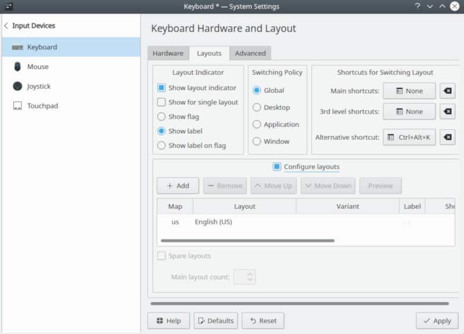Open Alternative shortcut Ctrl+Alt+K selector
Screen dimensions: 464x334
[x=409, y=137]
